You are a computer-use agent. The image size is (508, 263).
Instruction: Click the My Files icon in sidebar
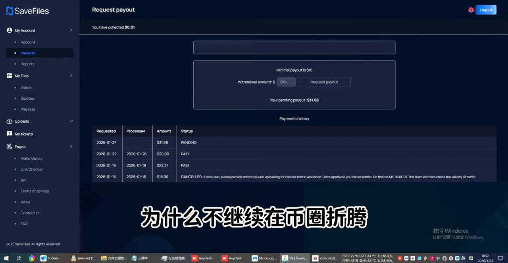coord(10,75)
